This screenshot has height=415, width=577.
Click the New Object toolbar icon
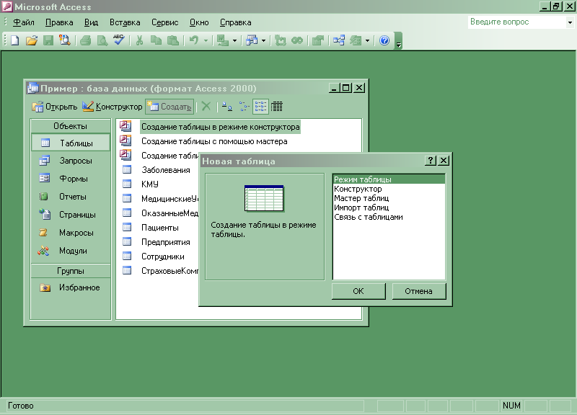pos(356,40)
